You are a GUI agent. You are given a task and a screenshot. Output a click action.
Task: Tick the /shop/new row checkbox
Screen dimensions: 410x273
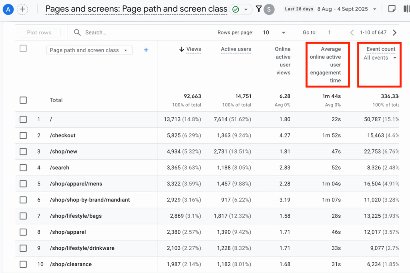point(23,152)
